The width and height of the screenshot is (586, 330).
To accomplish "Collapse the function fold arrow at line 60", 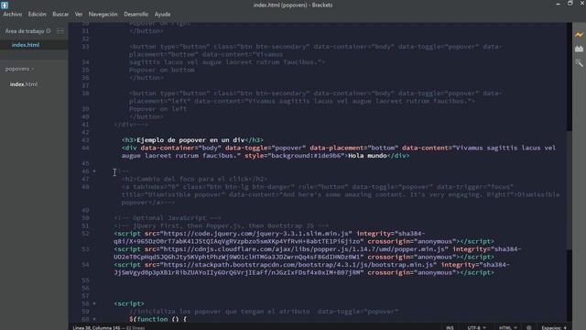I will [x=94, y=319].
